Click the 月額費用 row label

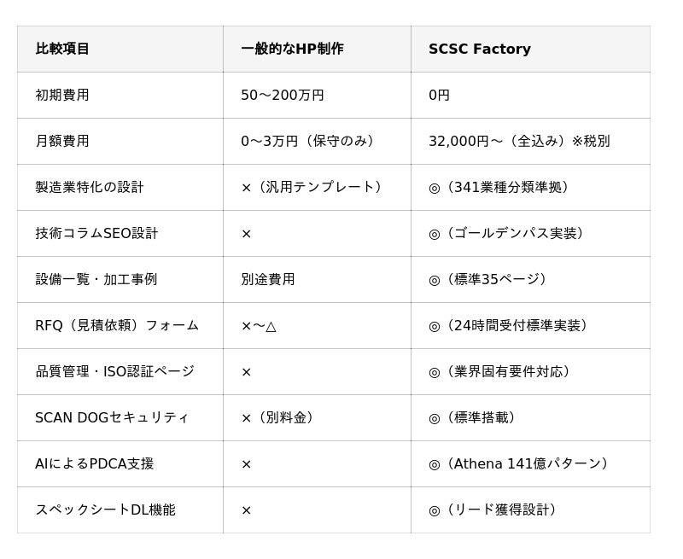[62, 141]
